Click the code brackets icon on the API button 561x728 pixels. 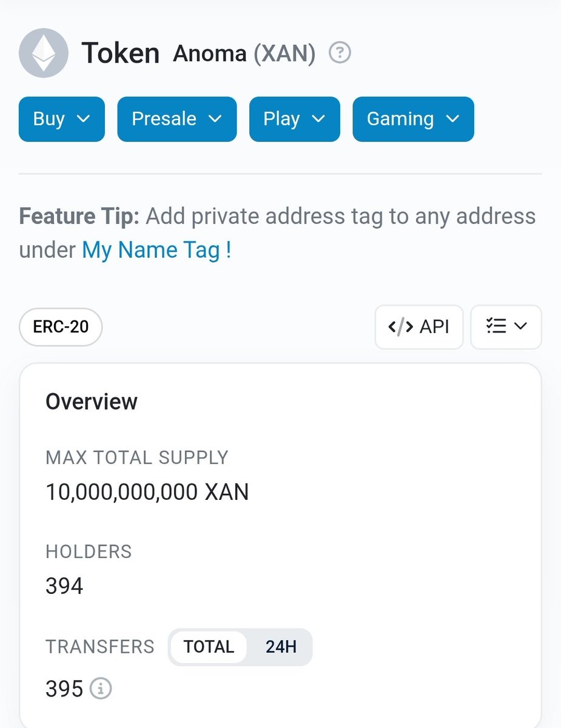coord(400,326)
